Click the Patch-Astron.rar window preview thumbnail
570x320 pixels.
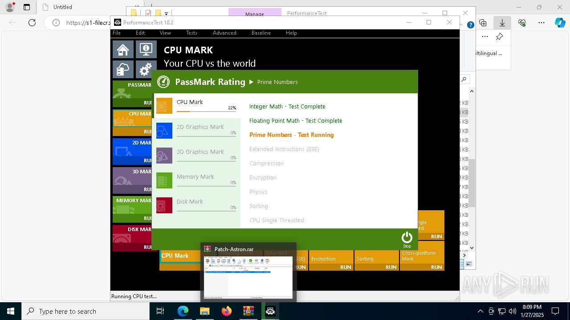(x=248, y=277)
